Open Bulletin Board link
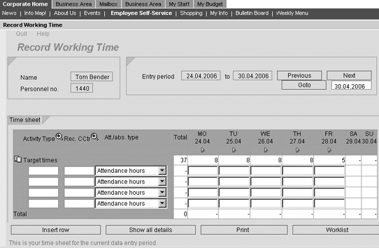Image resolution: width=379 pixels, height=248 pixels. (252, 13)
